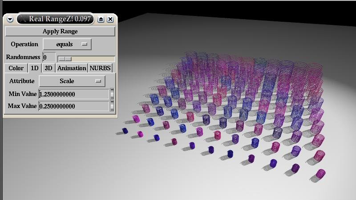Shade the Real RangeZ window
Viewport: 356px width, 200px height.
tap(101, 19)
